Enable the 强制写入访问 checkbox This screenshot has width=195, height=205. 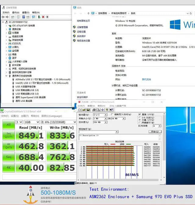pos(112,114)
